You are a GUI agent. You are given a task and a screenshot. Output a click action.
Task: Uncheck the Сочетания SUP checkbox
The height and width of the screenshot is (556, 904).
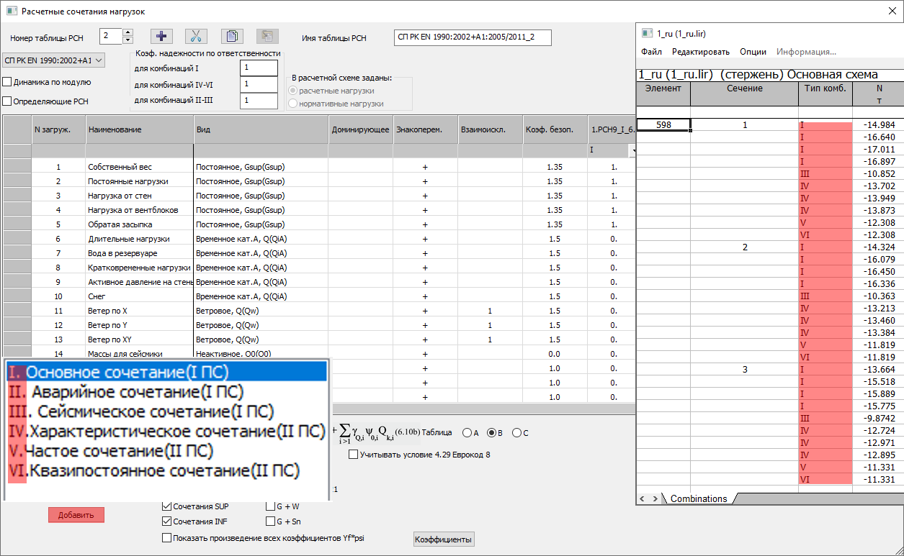point(167,506)
